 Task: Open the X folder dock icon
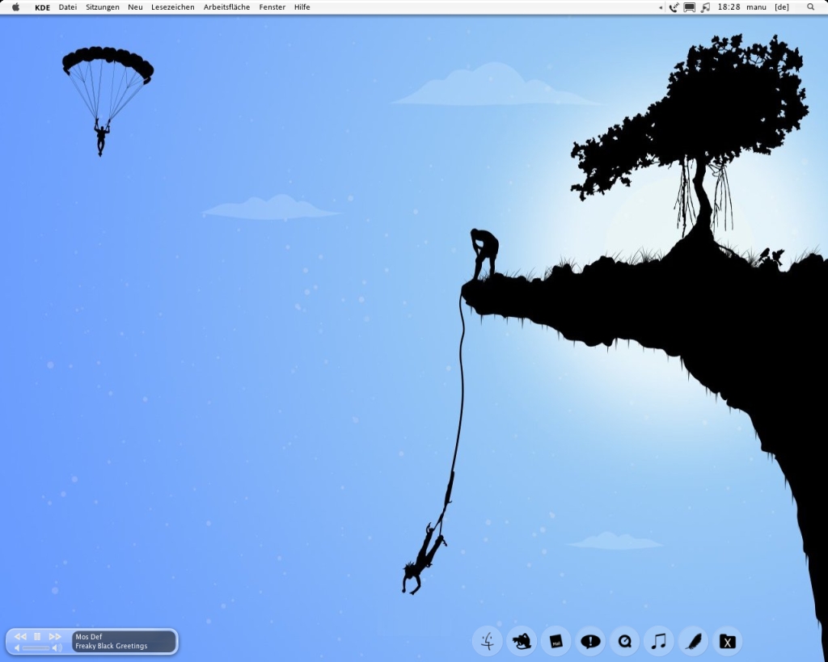click(x=727, y=642)
